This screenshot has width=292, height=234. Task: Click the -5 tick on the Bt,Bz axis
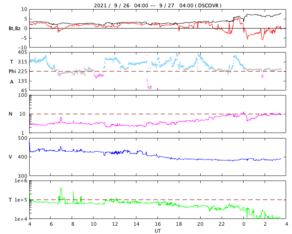click(x=24, y=38)
